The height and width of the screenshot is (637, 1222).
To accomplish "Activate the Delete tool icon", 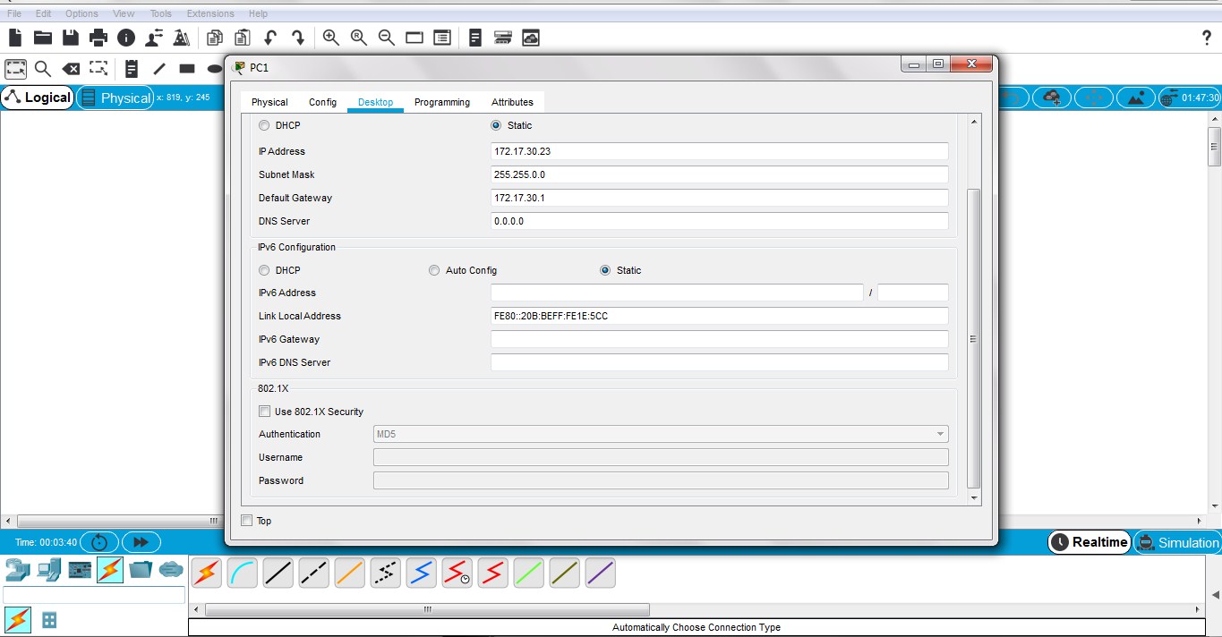I will [71, 69].
